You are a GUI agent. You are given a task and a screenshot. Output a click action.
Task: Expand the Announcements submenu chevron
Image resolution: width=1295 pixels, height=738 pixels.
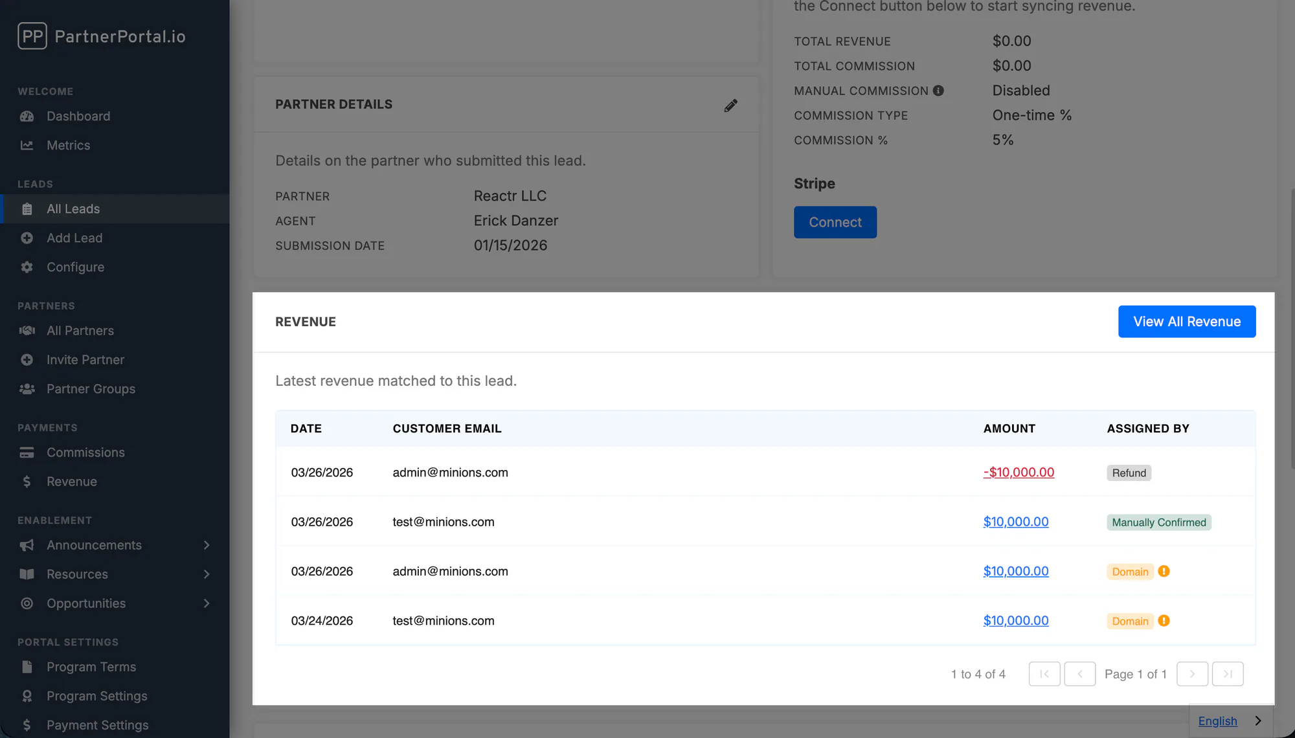point(207,545)
